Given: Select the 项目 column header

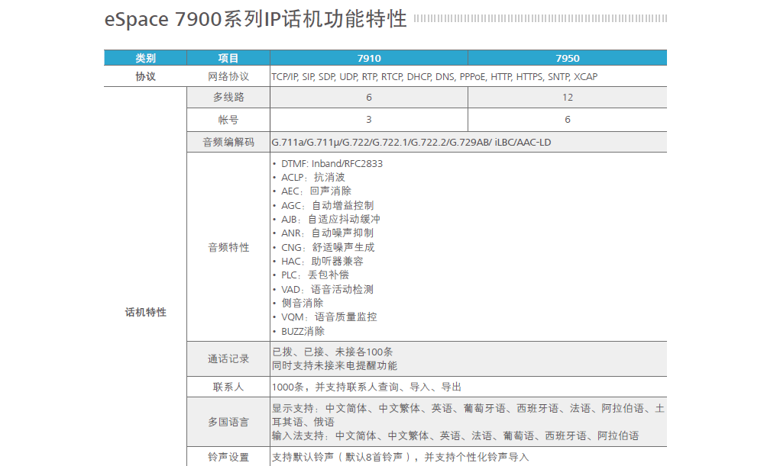Looking at the screenshot, I should [x=228, y=58].
